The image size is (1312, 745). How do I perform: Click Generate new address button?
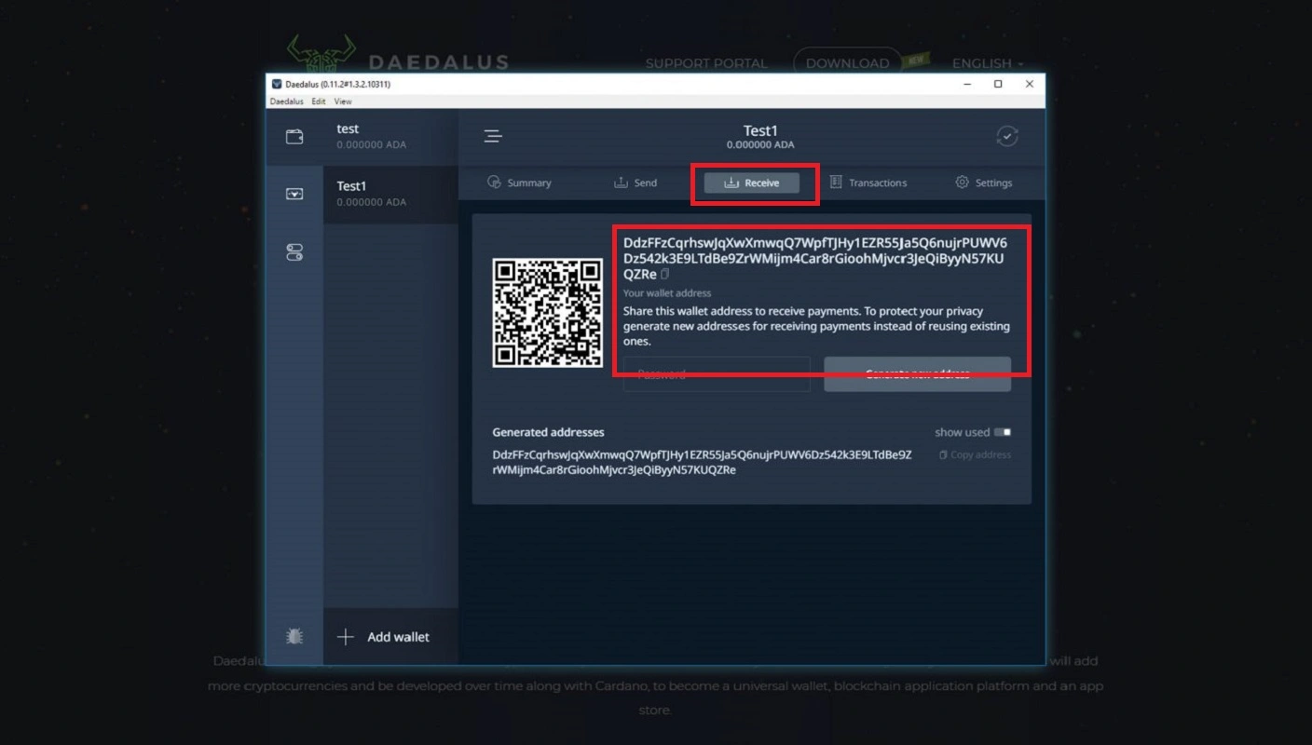click(917, 374)
